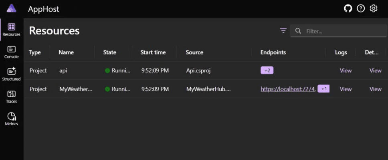Sort by the State column header
This screenshot has height=160, width=388.
[x=110, y=52]
